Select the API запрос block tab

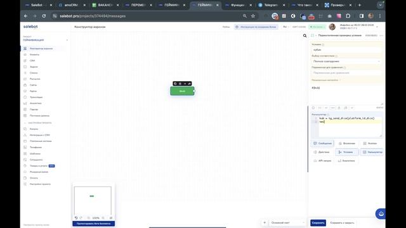pyautogui.click(x=322, y=161)
